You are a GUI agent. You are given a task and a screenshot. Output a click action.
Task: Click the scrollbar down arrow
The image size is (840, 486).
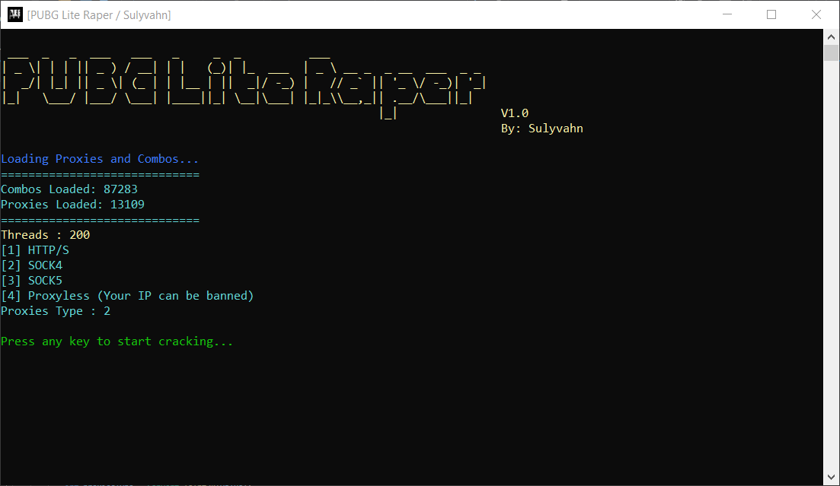click(x=832, y=478)
